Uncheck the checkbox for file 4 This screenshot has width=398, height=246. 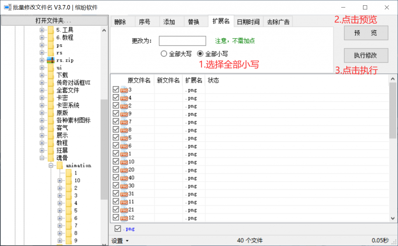tap(116, 97)
